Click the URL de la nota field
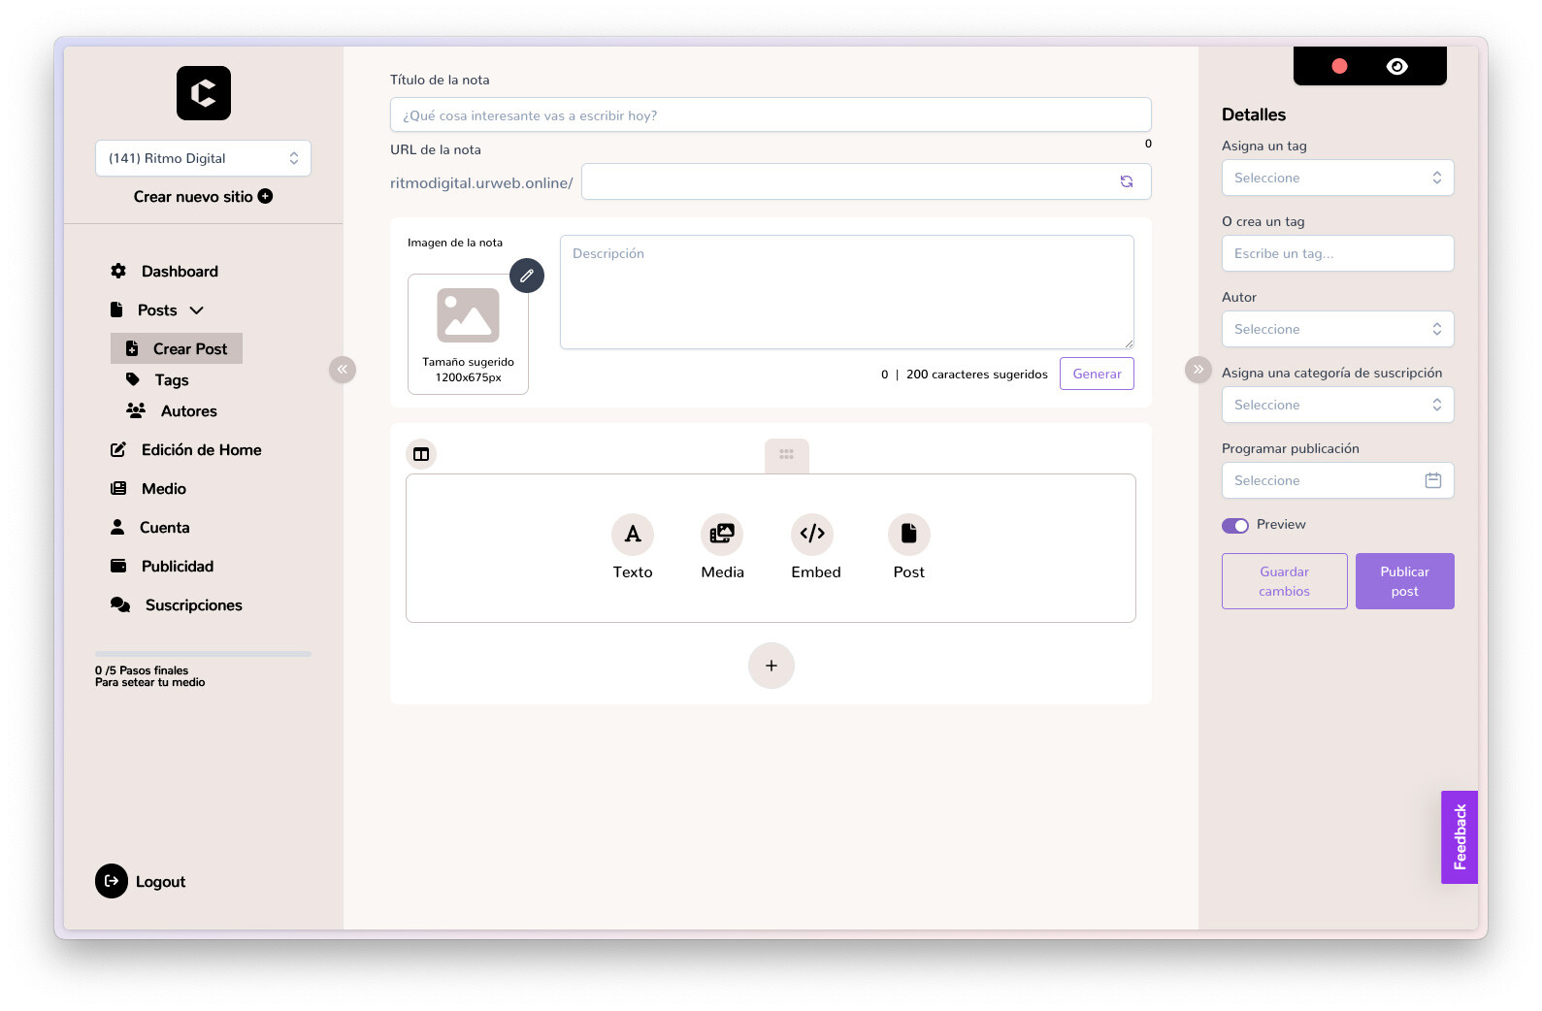 866,181
